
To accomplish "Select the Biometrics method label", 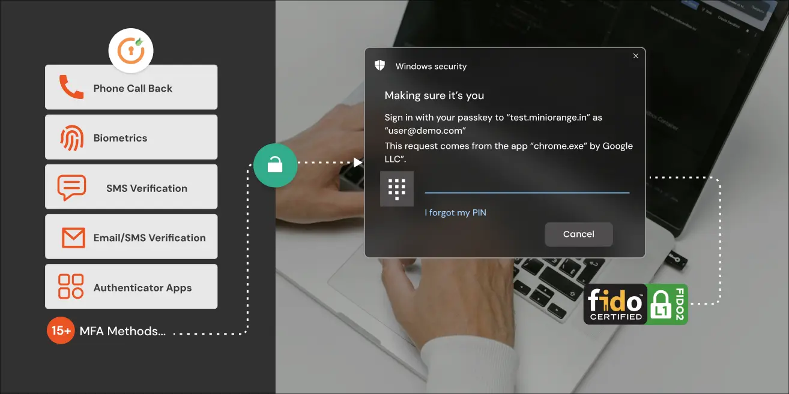I will (x=120, y=138).
